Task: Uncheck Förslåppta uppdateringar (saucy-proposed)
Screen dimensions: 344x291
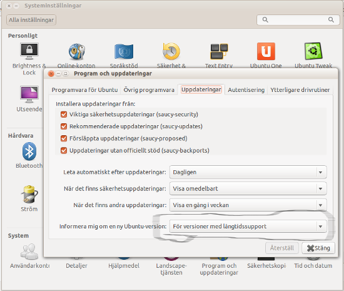Action: [64, 138]
